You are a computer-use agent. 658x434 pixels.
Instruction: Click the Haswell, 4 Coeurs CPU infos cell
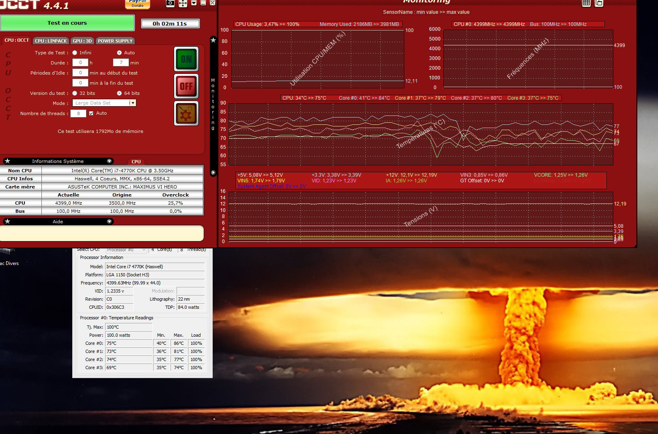(122, 179)
